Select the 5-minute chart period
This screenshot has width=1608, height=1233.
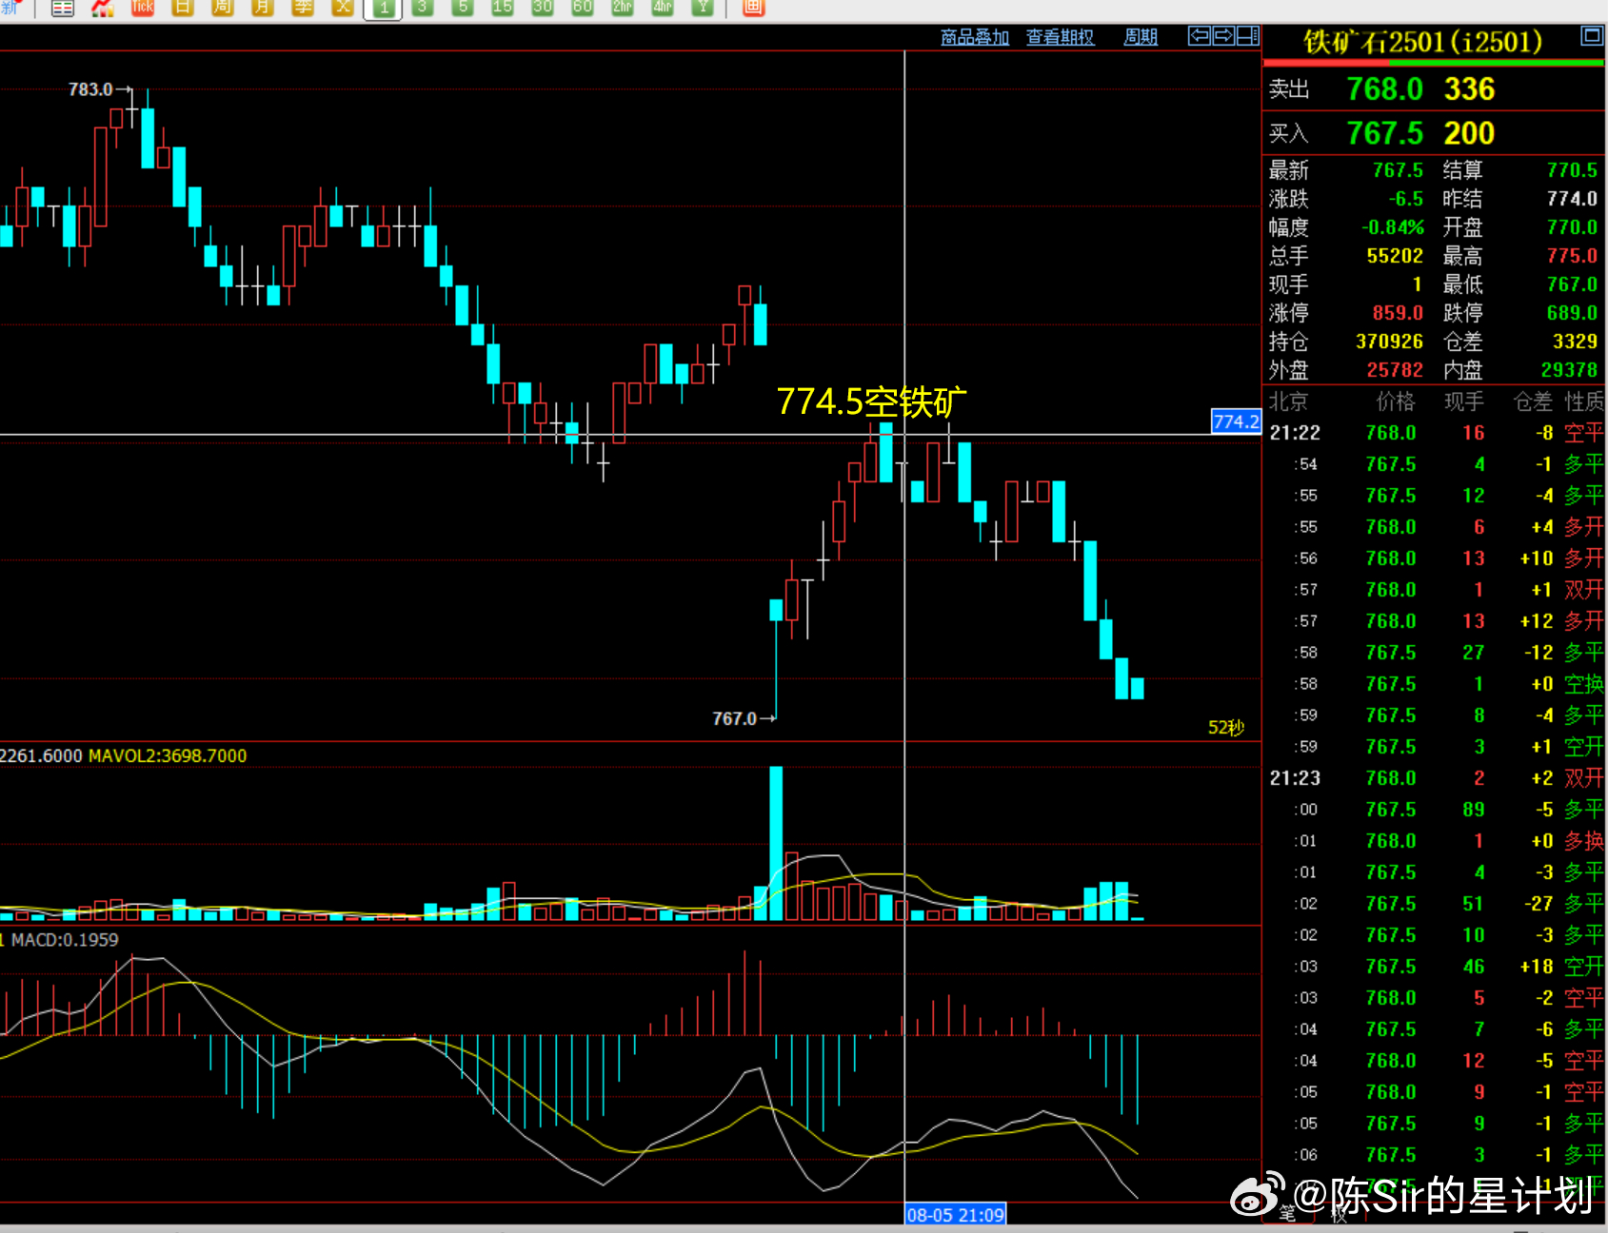tap(463, 8)
